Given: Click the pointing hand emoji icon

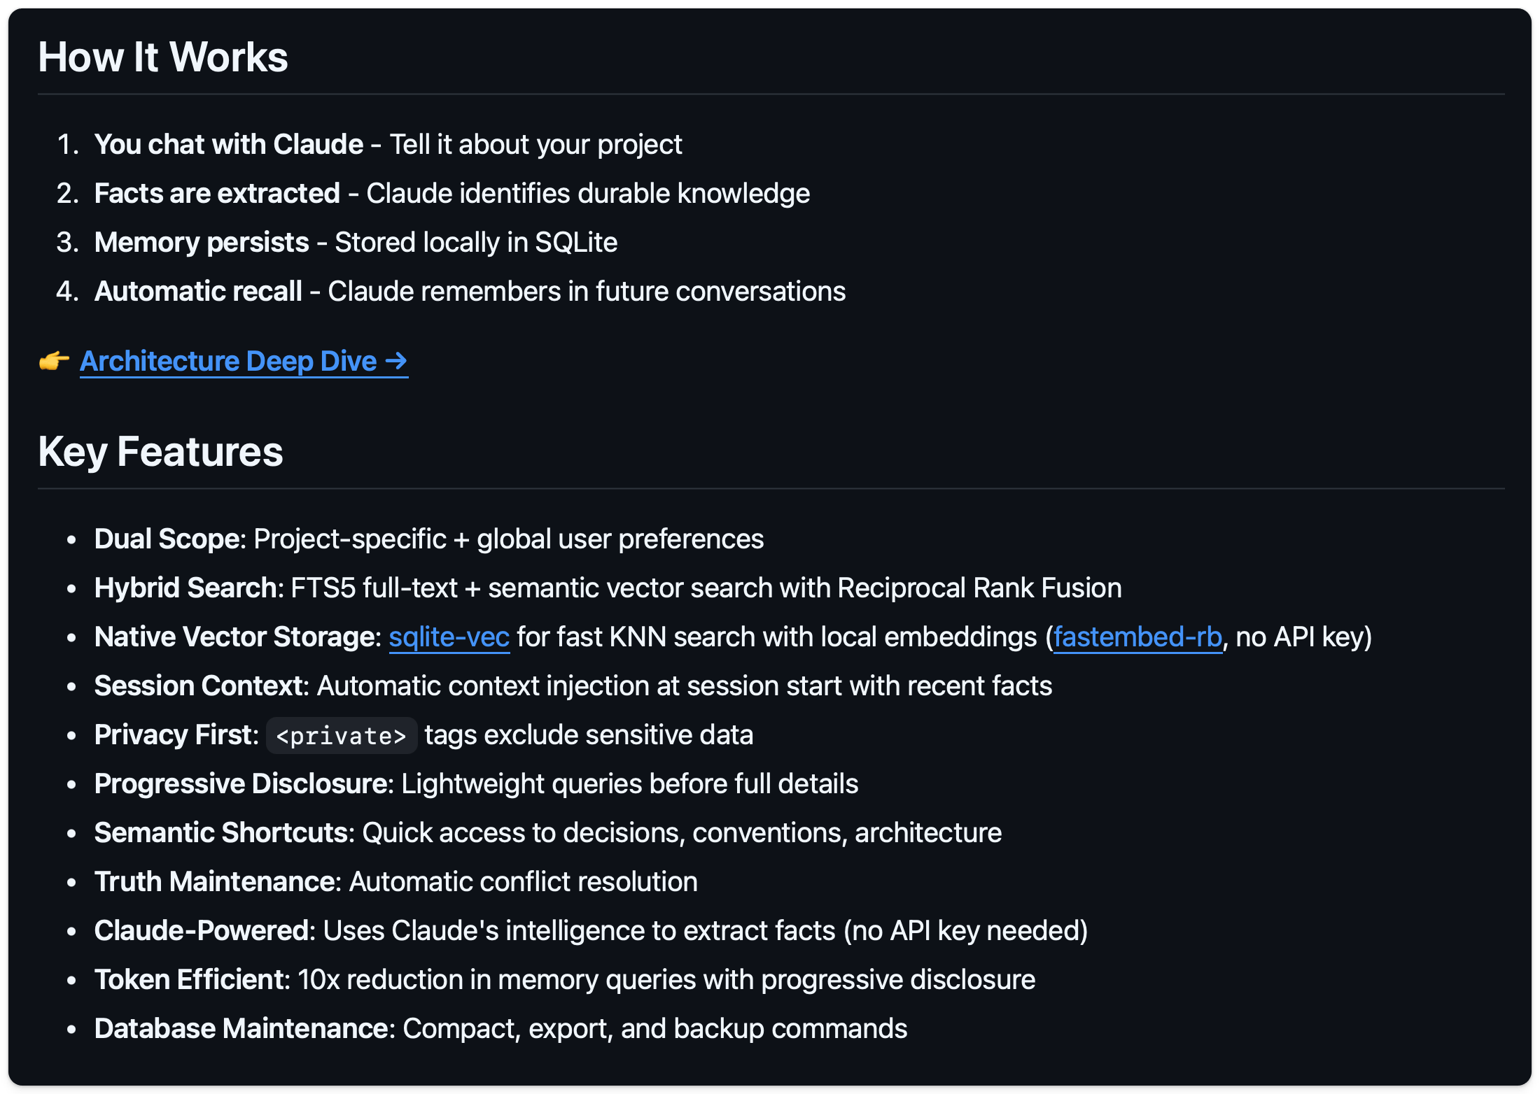Looking at the screenshot, I should (x=54, y=362).
